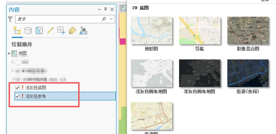Select the List By Perspective Imagery icon
Screen dimensions: 276x134
tap(83, 30)
